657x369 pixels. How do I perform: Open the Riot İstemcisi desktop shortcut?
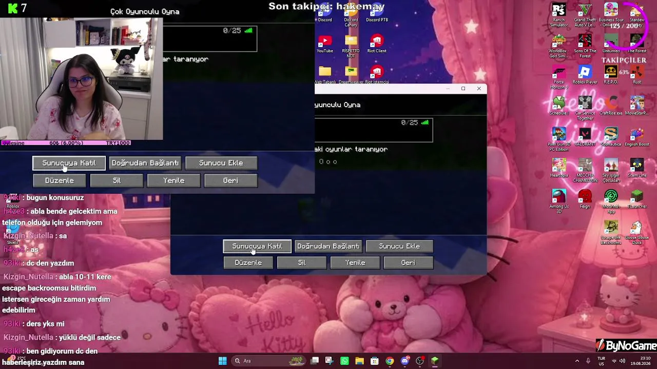tap(377, 75)
